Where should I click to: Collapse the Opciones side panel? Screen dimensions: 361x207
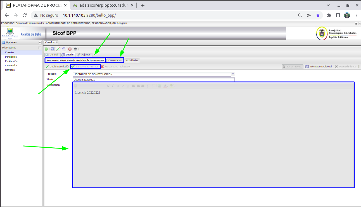(40, 42)
